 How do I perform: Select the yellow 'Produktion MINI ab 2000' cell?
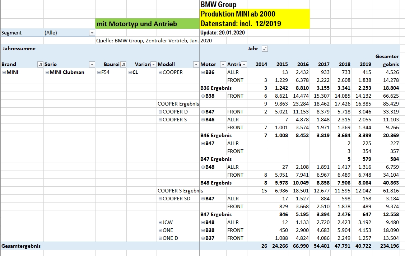(x=255, y=14)
